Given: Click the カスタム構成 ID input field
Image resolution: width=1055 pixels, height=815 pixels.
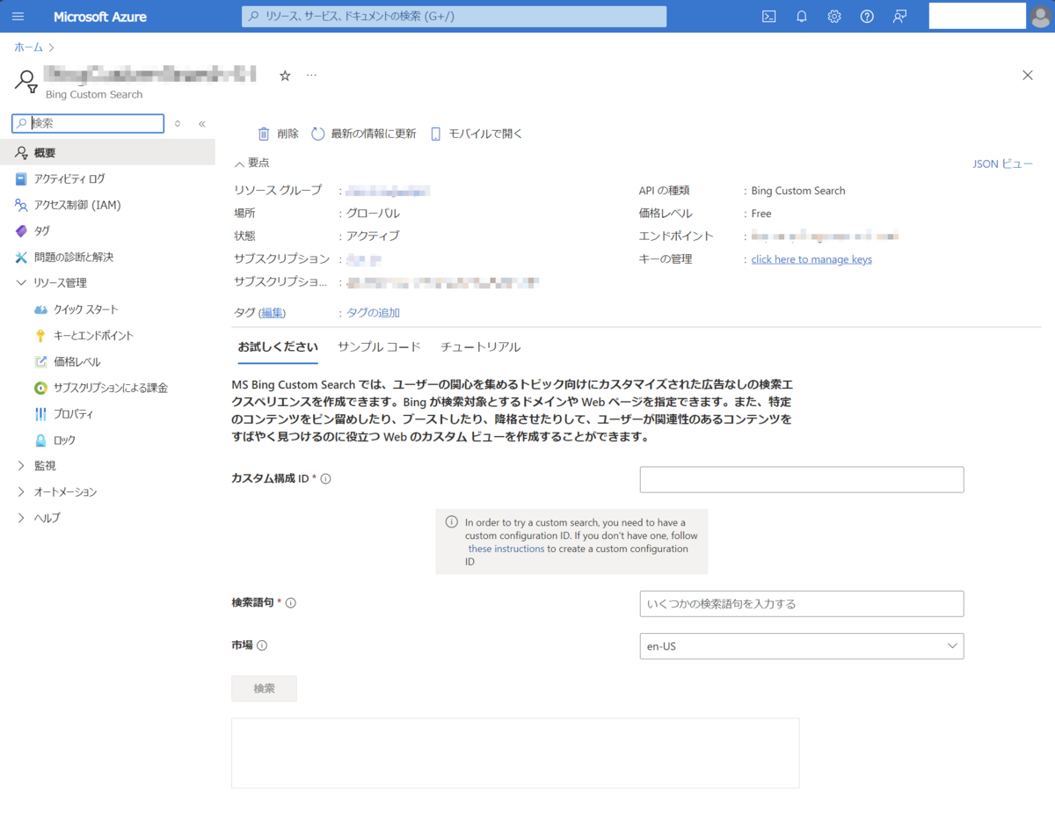Looking at the screenshot, I should coord(802,479).
